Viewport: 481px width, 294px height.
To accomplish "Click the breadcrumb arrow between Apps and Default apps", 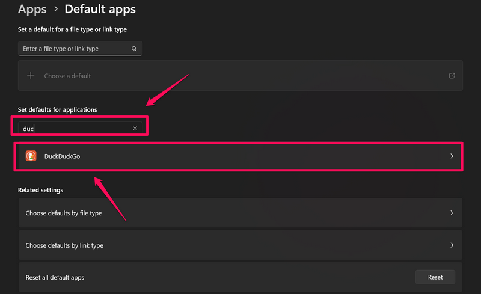I will click(x=55, y=9).
